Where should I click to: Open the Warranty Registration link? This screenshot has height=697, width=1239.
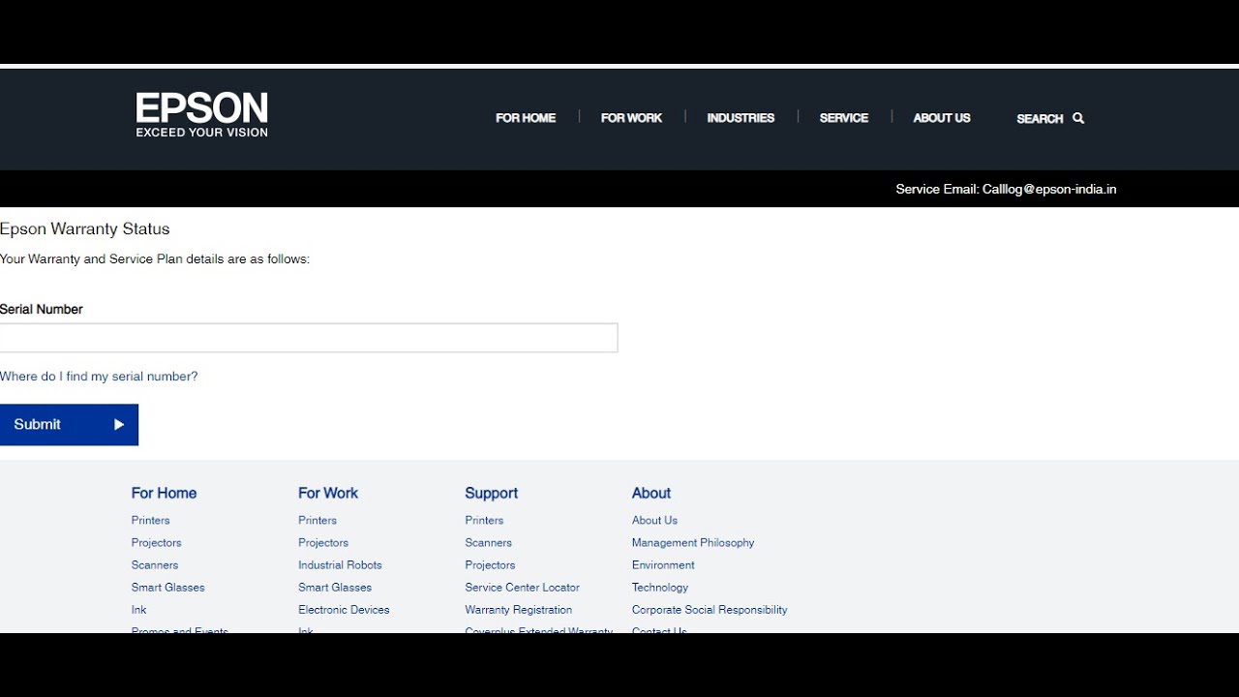click(x=518, y=610)
